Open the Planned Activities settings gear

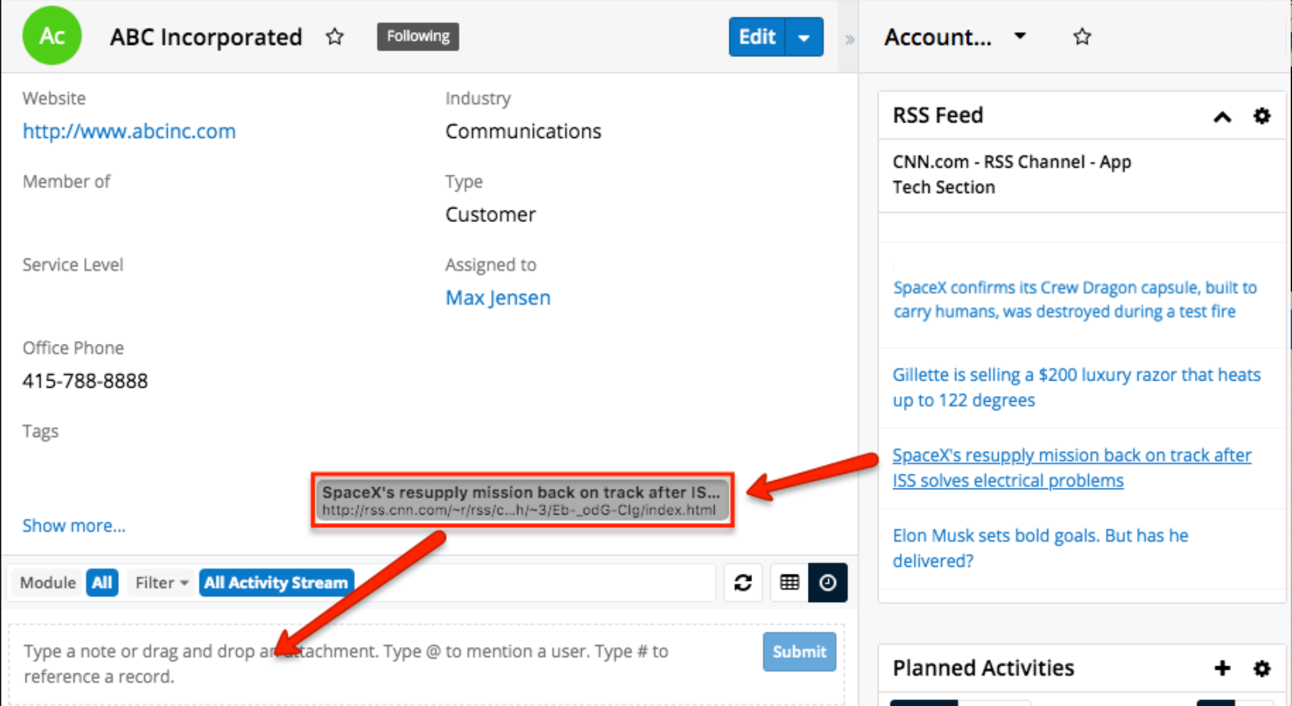point(1262,668)
